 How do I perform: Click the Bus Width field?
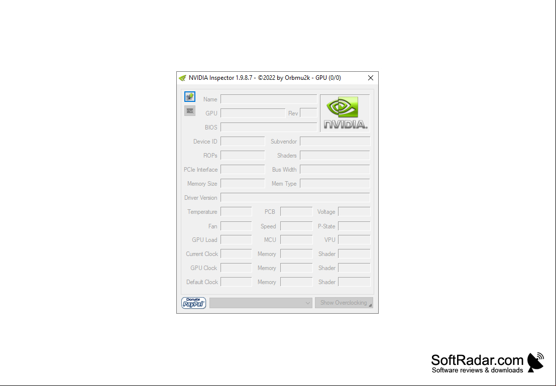pos(335,170)
